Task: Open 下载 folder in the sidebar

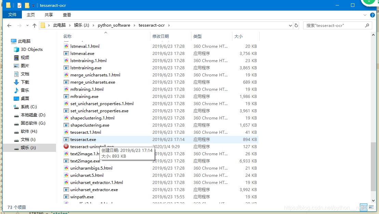Action: [22, 82]
